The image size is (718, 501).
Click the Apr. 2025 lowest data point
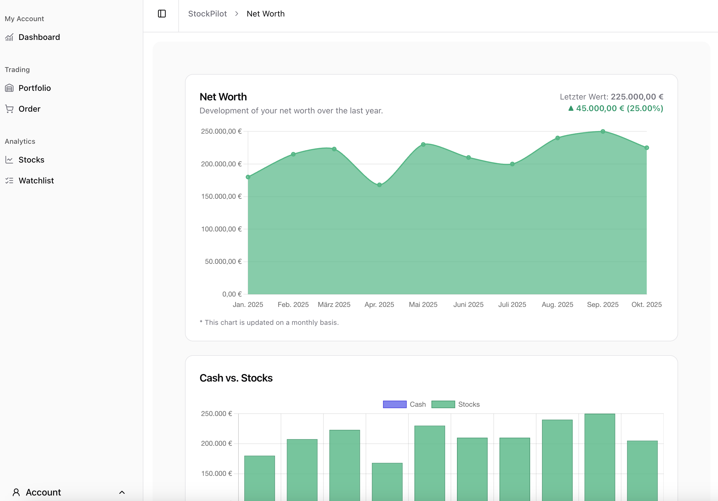[379, 185]
